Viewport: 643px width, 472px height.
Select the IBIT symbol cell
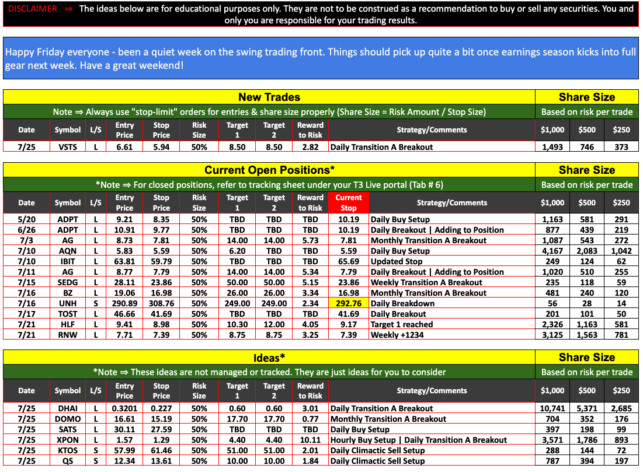67,261
